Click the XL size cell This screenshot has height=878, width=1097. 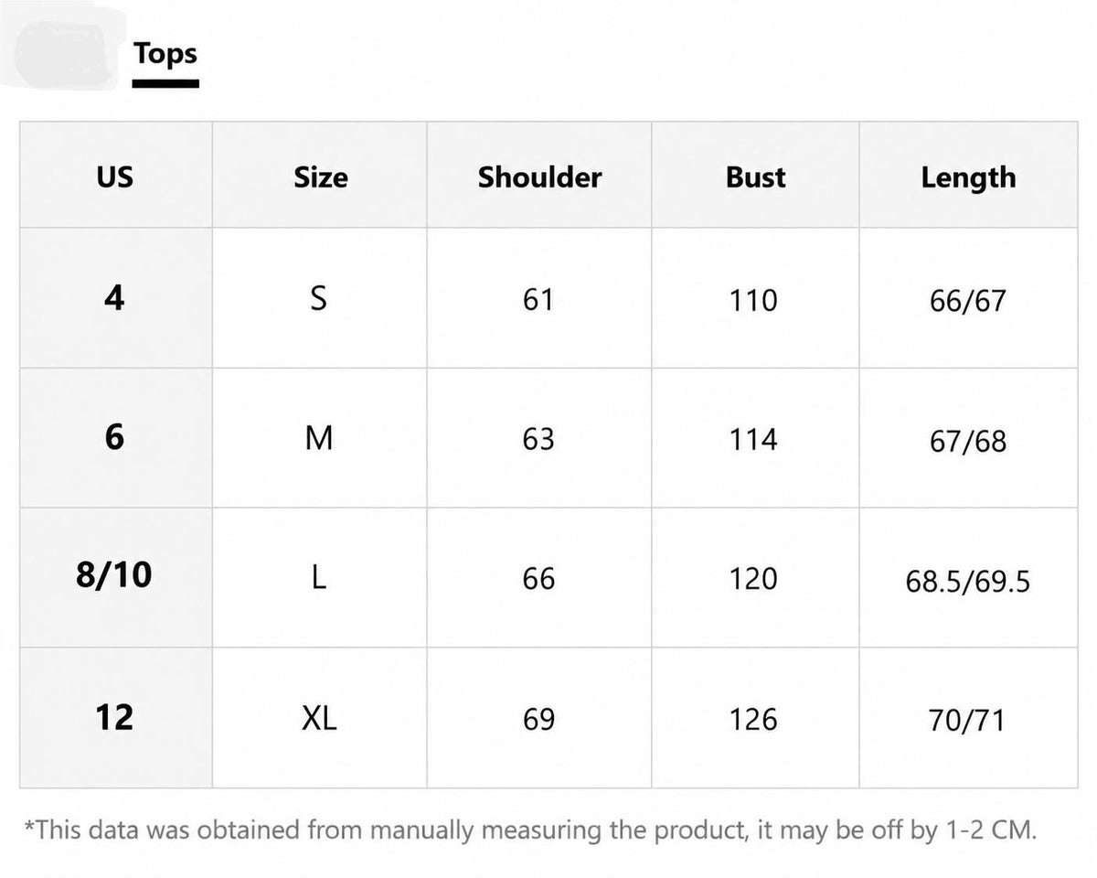(319, 718)
